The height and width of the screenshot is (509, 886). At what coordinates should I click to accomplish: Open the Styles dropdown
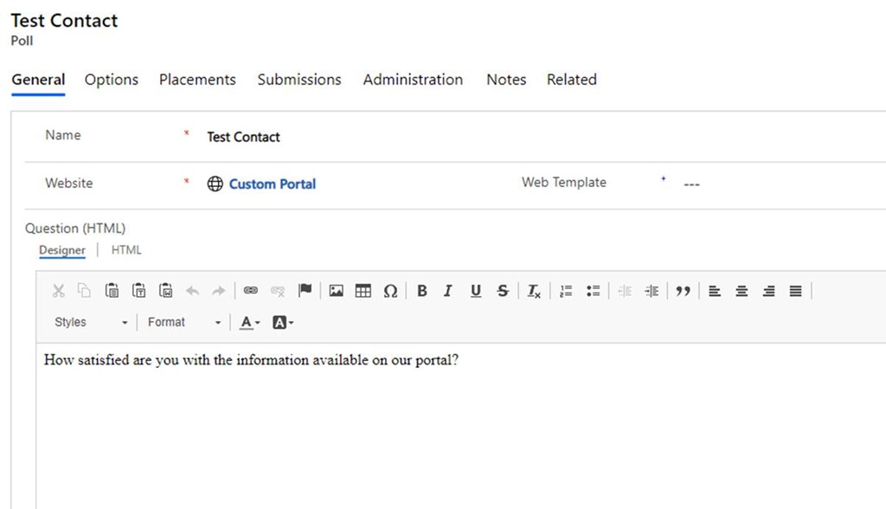(x=90, y=322)
